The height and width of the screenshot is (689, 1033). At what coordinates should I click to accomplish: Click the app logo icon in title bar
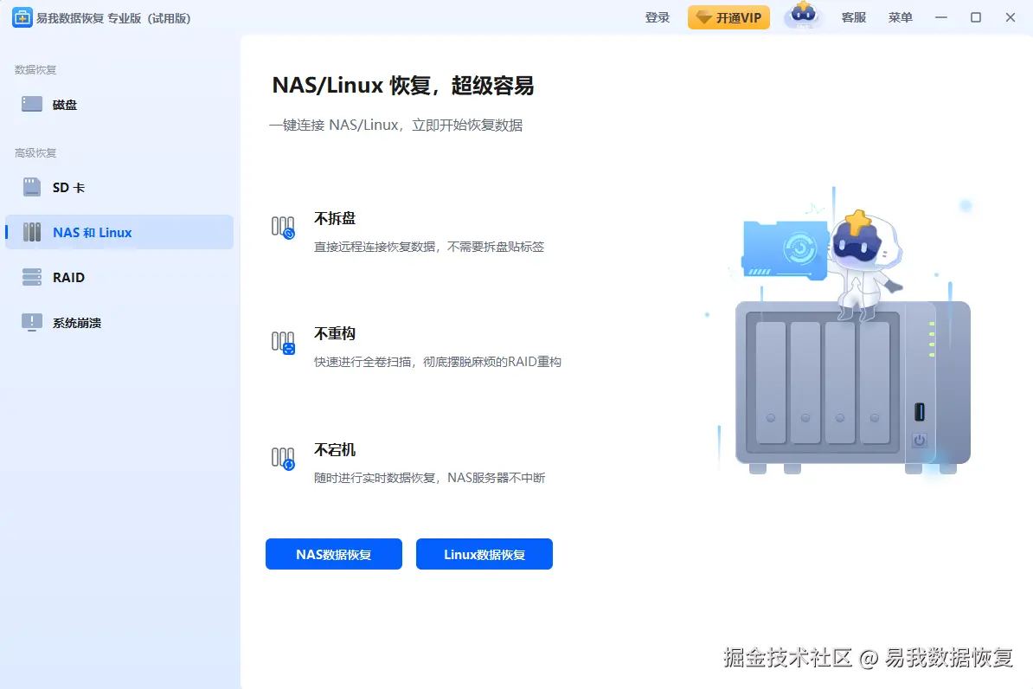point(22,18)
